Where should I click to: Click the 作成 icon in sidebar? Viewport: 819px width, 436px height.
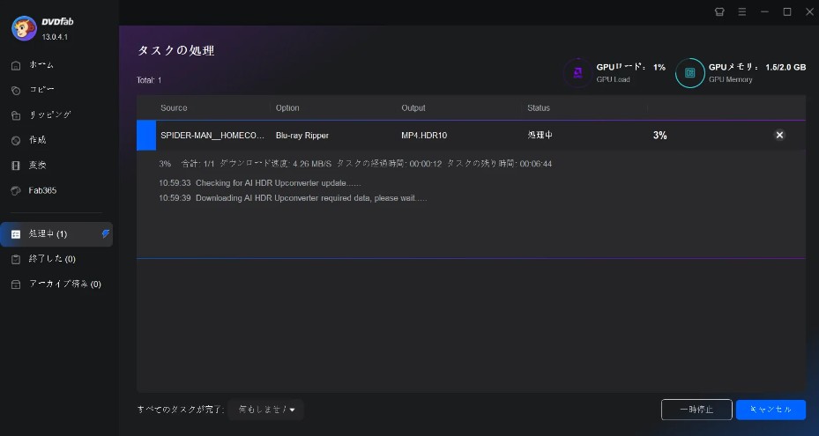(x=16, y=140)
